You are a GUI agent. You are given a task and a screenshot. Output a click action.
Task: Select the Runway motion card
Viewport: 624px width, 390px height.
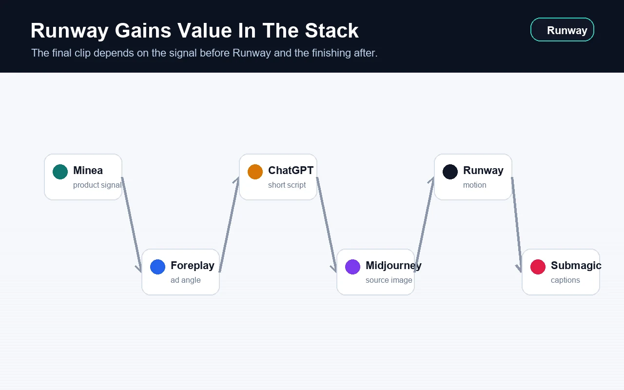click(473, 177)
